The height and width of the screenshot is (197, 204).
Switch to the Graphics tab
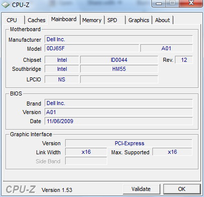coord(139,20)
